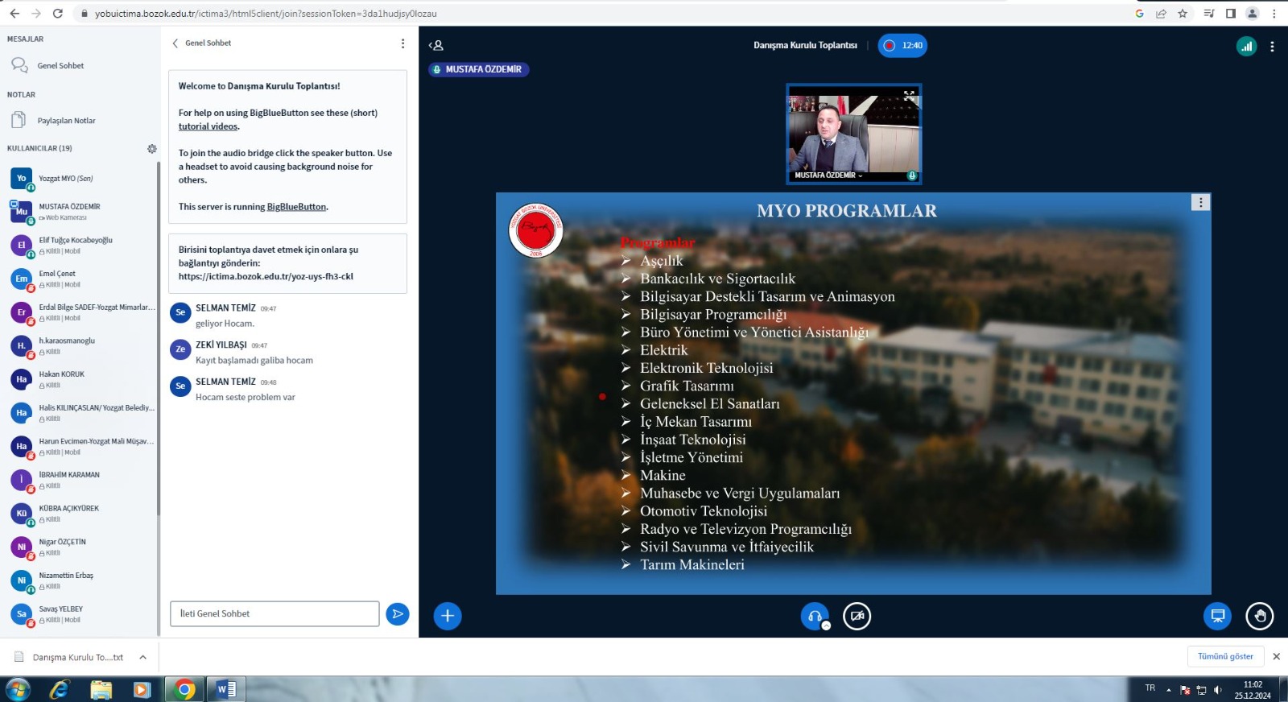Select user Nizamettin Erbaş
The image size is (1288, 702).
tap(80, 580)
